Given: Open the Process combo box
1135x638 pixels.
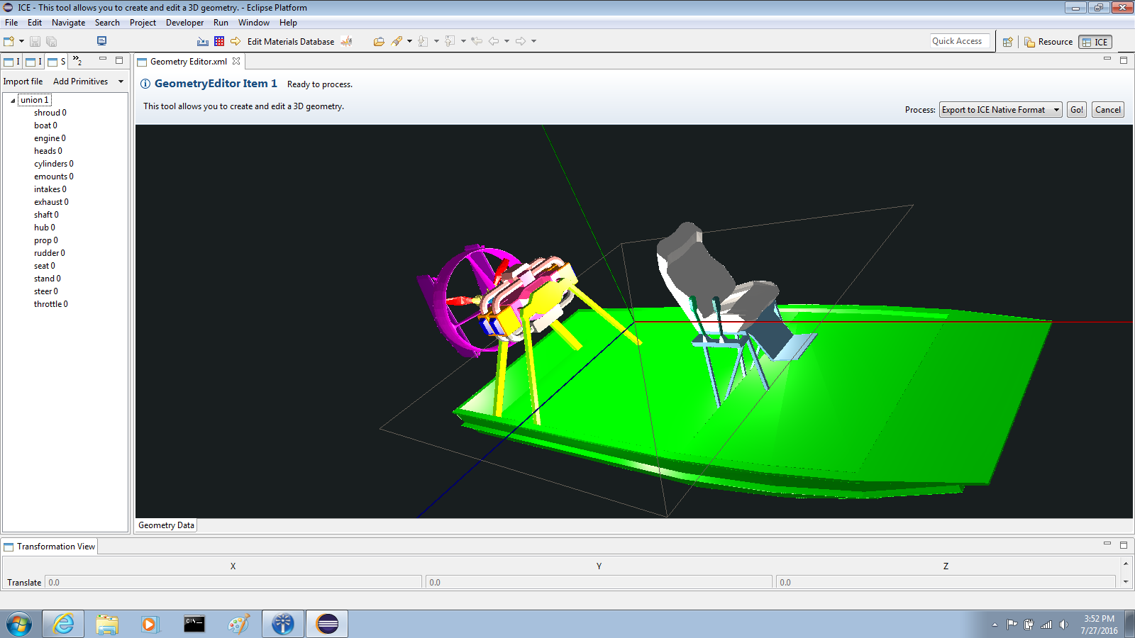Looking at the screenshot, I should 1000,110.
